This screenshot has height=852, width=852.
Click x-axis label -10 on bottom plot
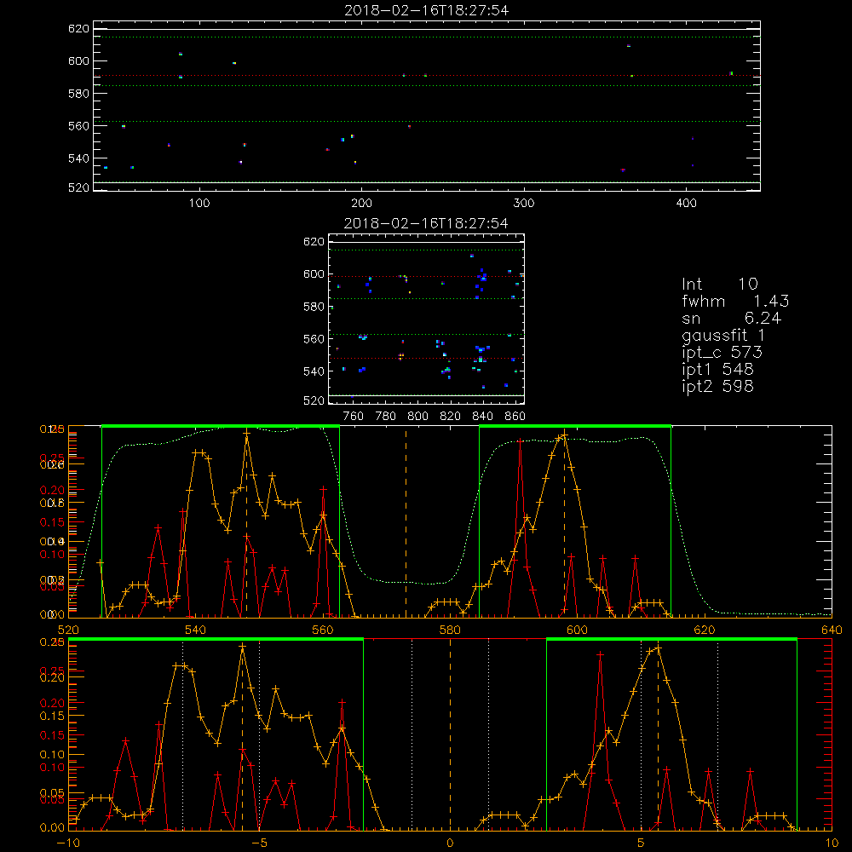68,843
